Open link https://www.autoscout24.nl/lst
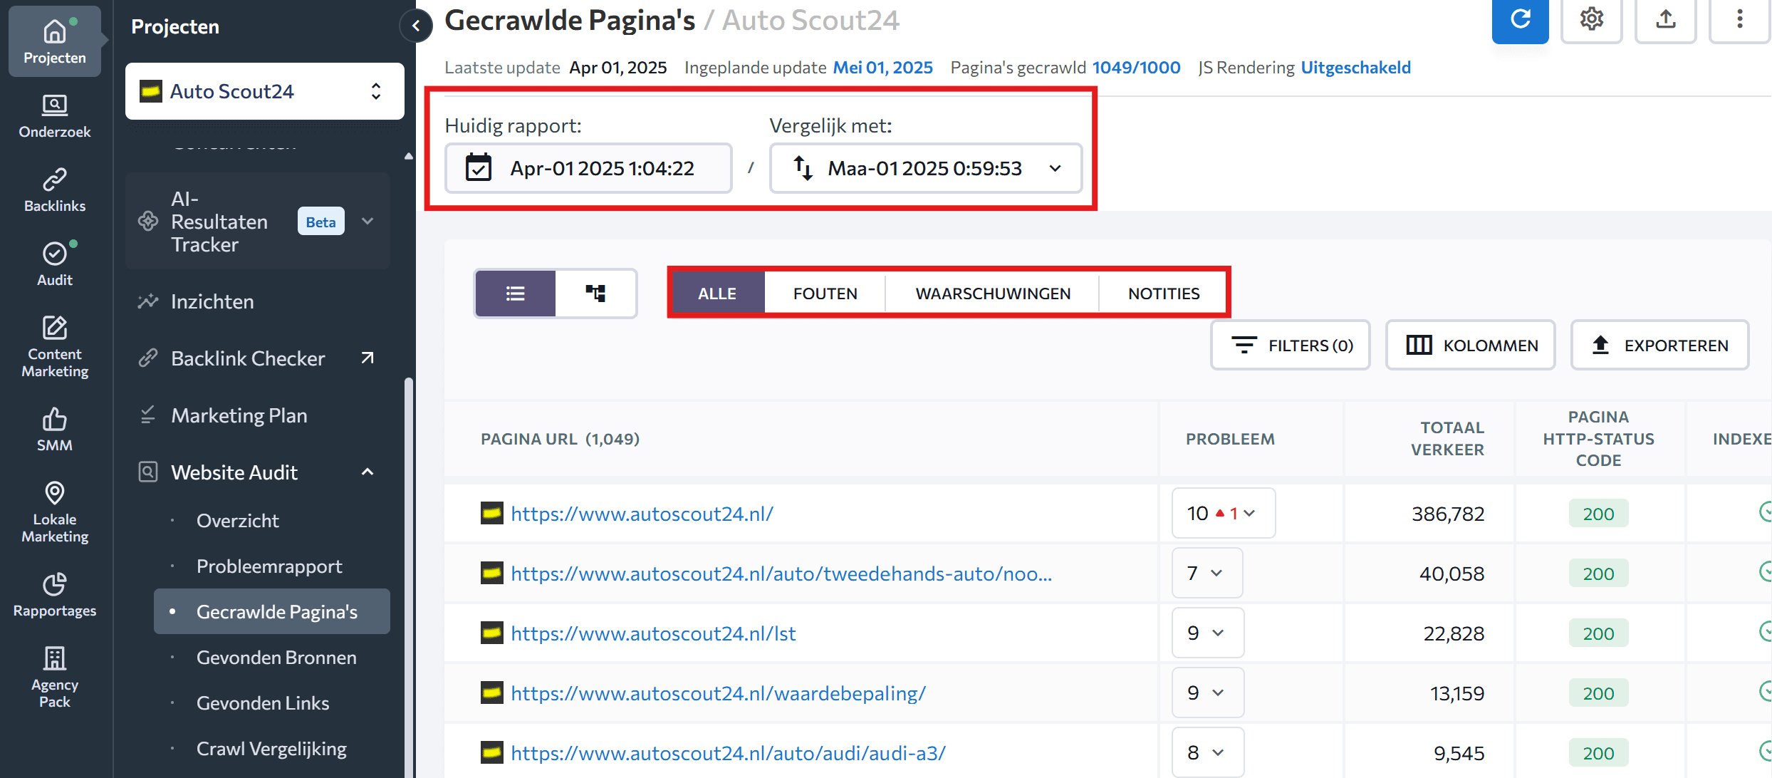Image resolution: width=1772 pixels, height=778 pixels. coord(653,633)
